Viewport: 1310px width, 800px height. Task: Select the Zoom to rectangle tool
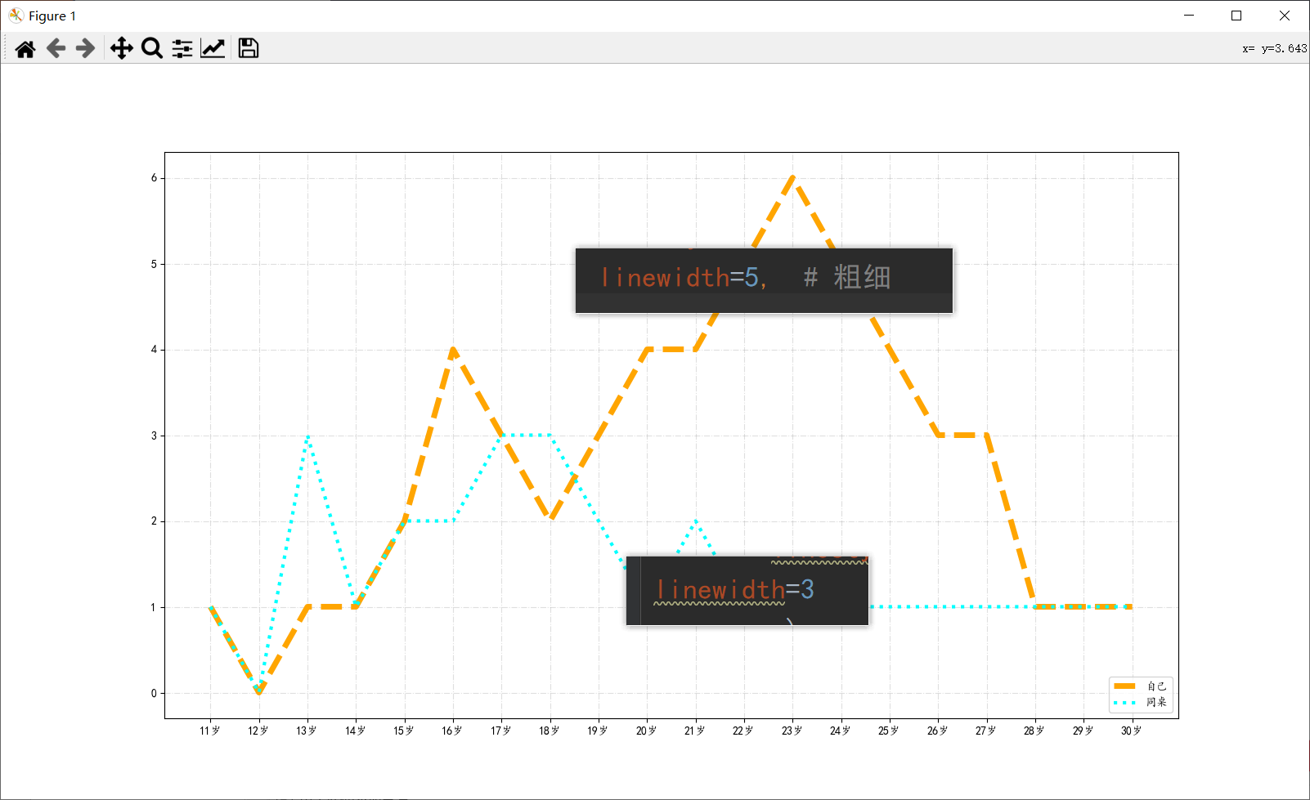(152, 49)
